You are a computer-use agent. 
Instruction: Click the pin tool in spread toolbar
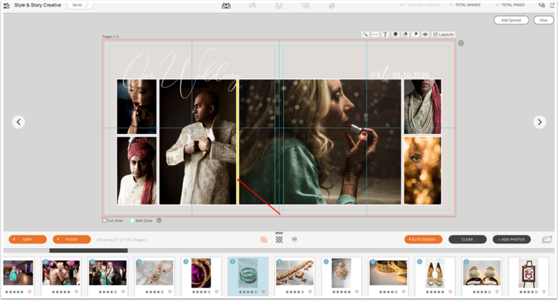pos(415,35)
